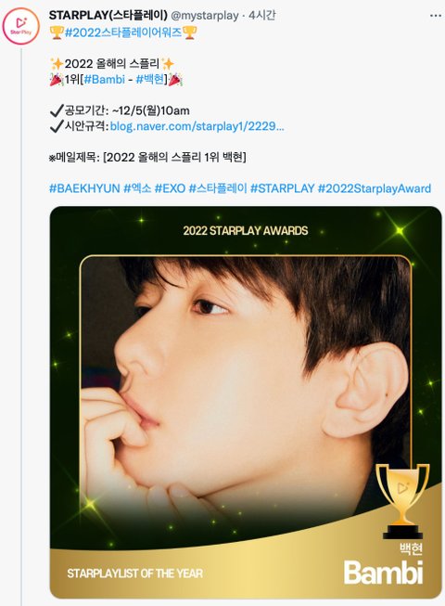Open the @mystarplay handle
The height and width of the screenshot is (606, 445).
click(x=205, y=16)
